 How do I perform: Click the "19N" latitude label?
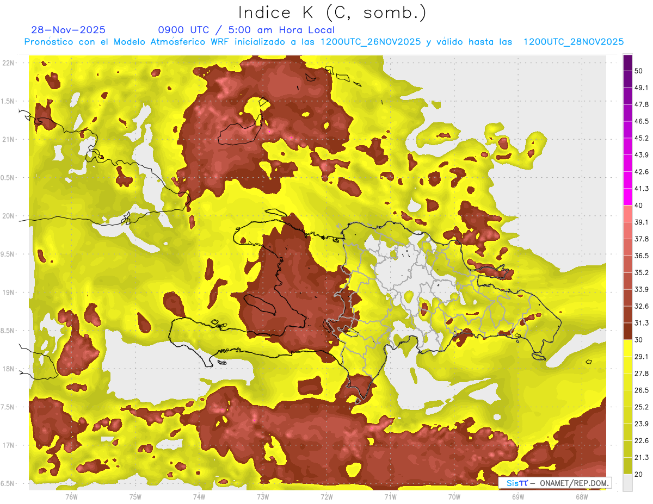pos(8,293)
